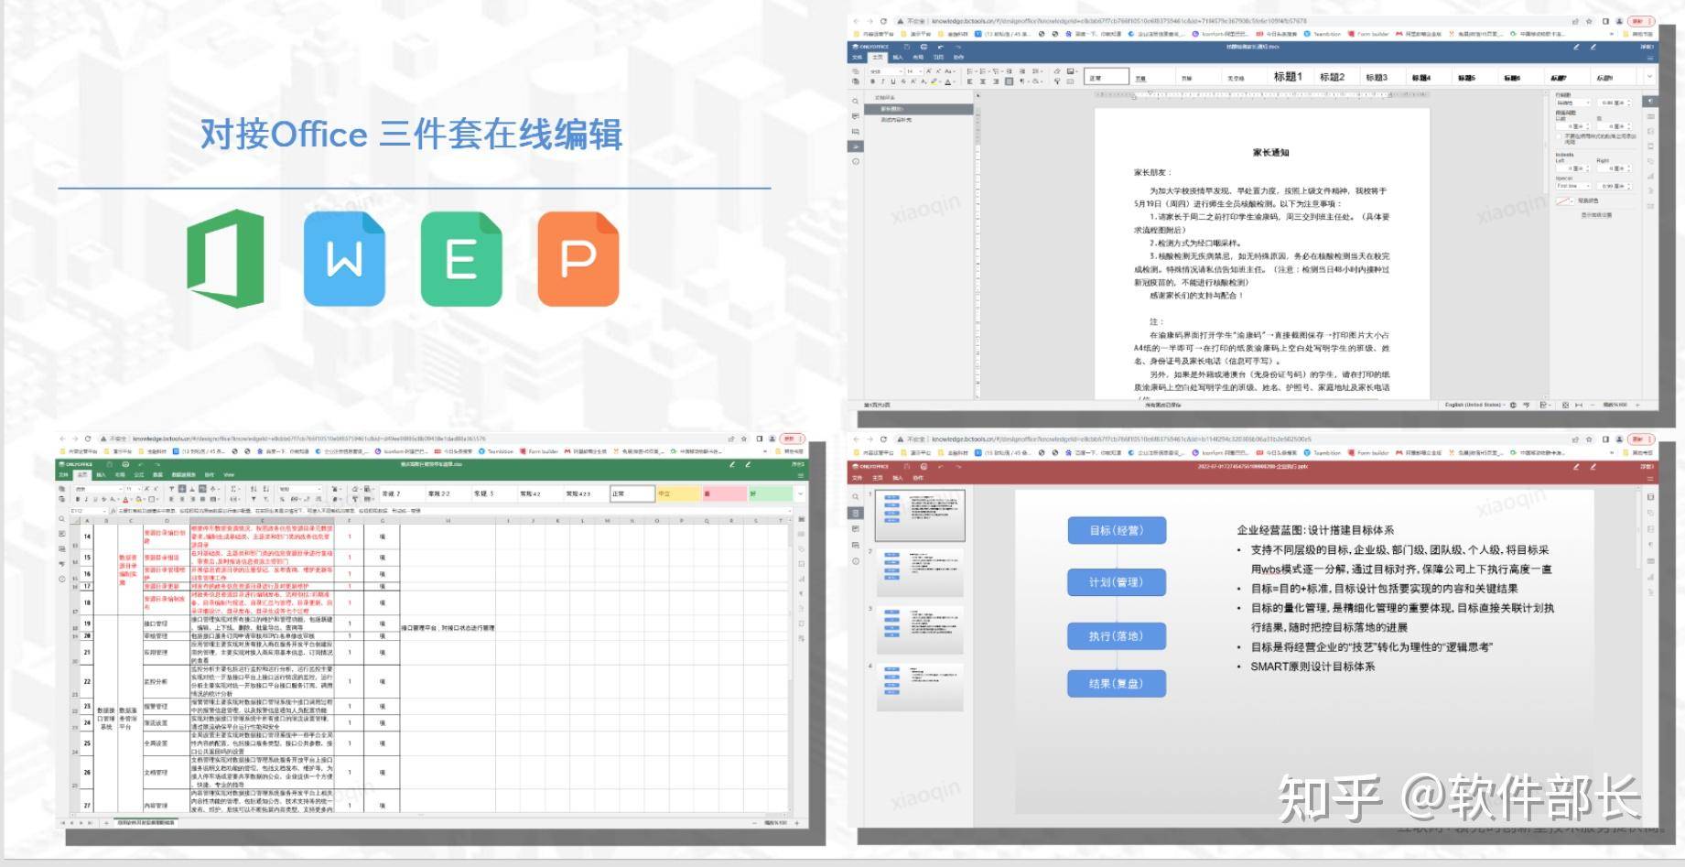Select slide 3 thumbnail in presentation panel
The image size is (1685, 867).
(x=920, y=630)
